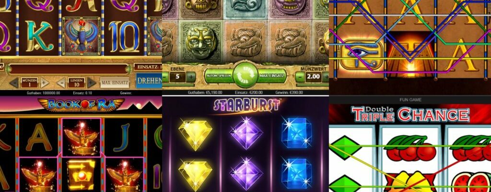Screen dimensions: 491x192
Task: Click the falcon symbol beside K
Action: point(82,36)
